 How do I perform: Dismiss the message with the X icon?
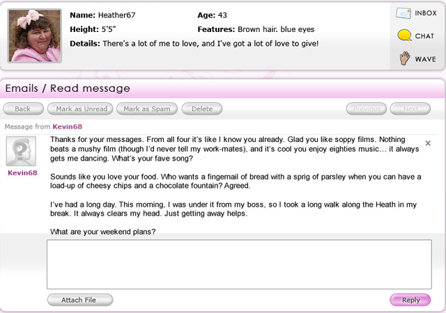point(428,143)
